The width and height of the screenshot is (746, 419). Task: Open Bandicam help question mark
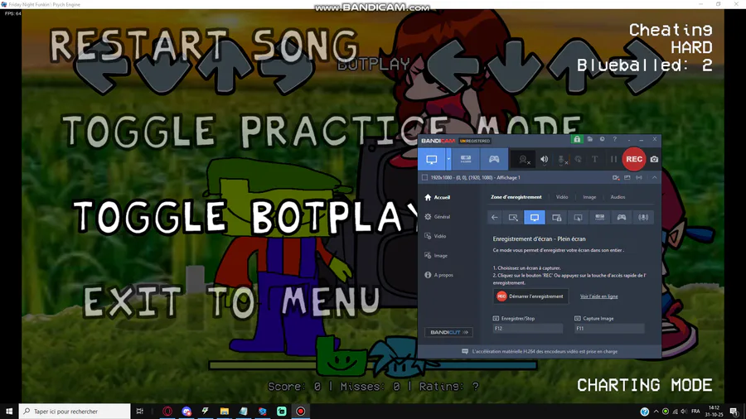[615, 139]
